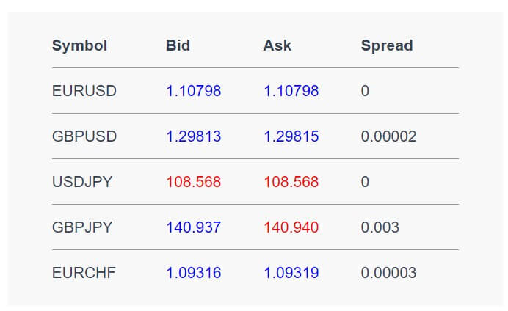Click EURUSD bid price 1.10798
The width and height of the screenshot is (508, 311).
tap(194, 91)
